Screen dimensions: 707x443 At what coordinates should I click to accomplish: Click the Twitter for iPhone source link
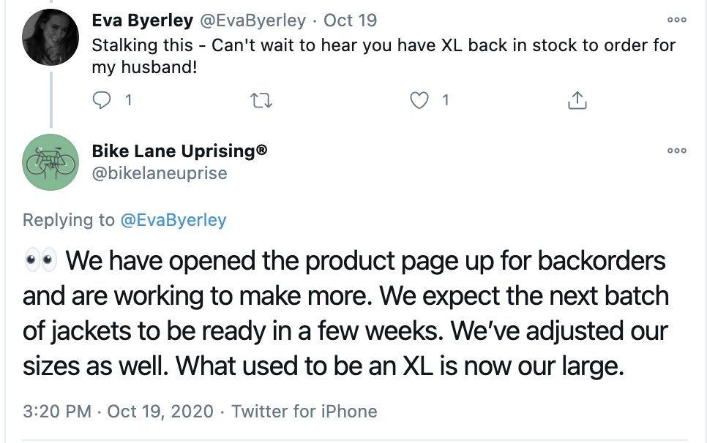click(x=304, y=412)
